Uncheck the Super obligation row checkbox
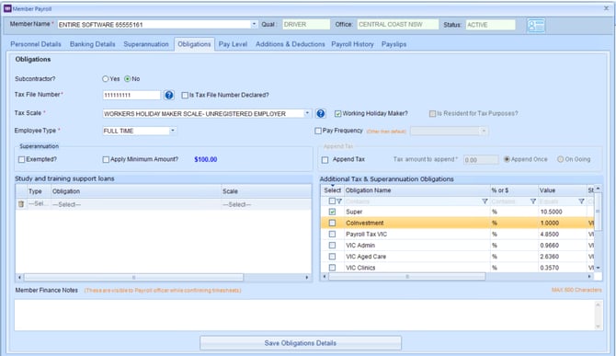 (x=332, y=212)
